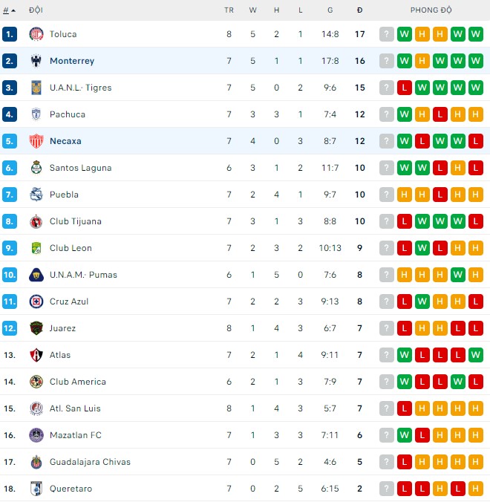Click the rank 1 position badge
The height and width of the screenshot is (502, 490).
click(x=10, y=34)
